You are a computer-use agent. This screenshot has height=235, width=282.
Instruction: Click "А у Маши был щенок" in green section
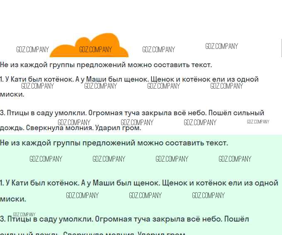120,183
